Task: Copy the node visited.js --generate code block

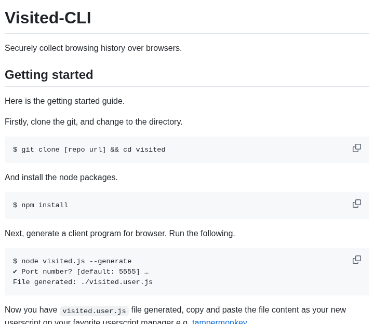Action: (x=357, y=260)
